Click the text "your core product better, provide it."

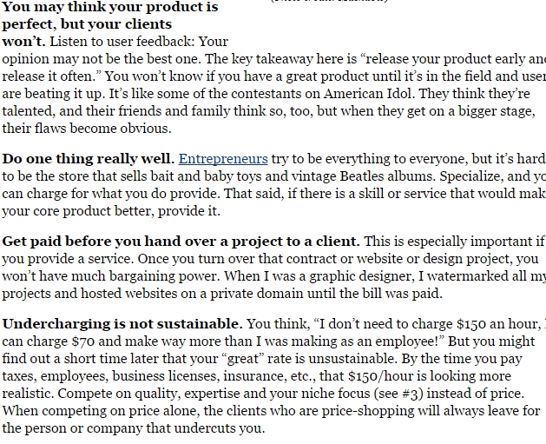tap(111, 211)
